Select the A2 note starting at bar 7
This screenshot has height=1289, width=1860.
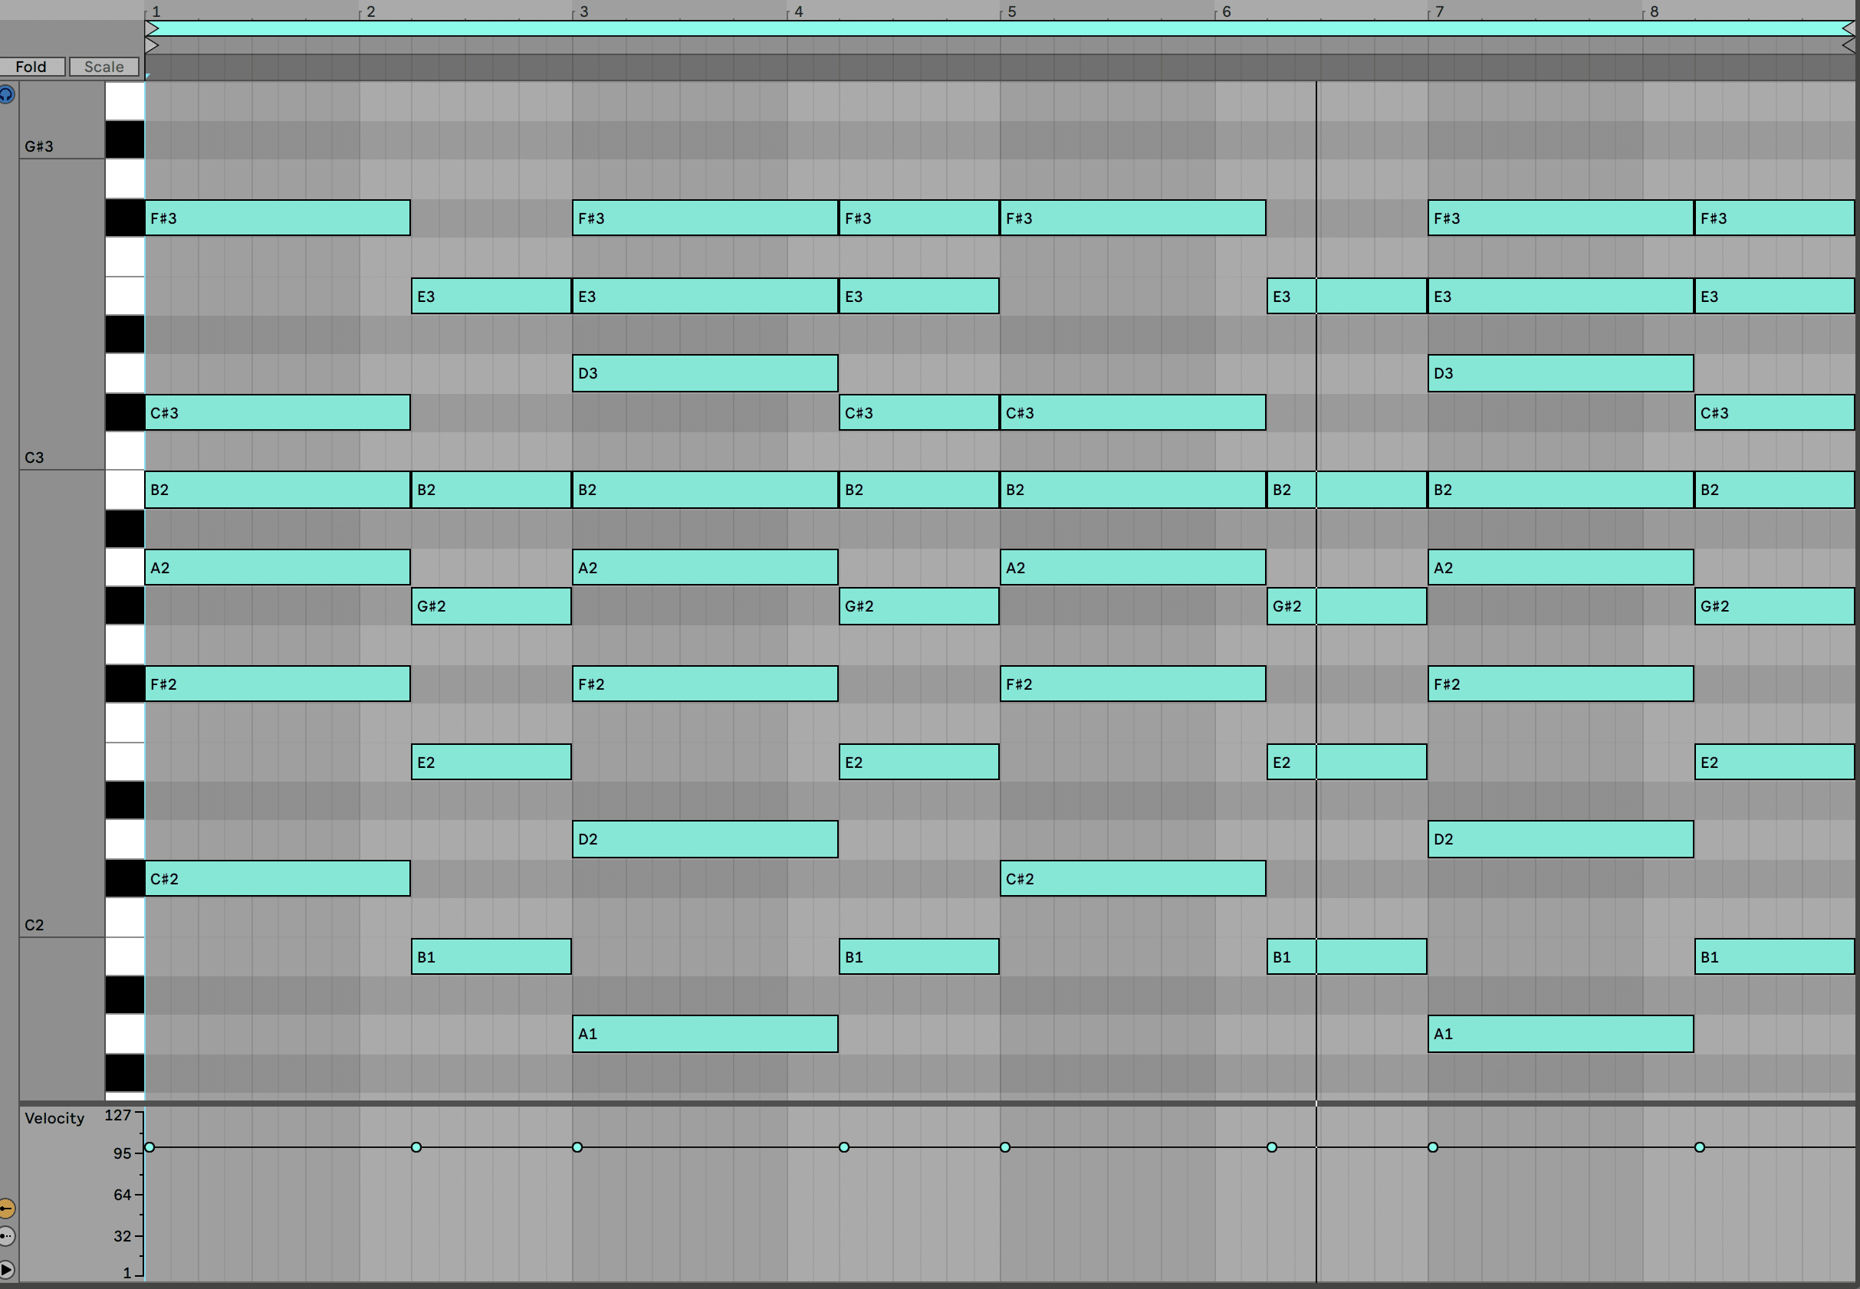point(1561,568)
